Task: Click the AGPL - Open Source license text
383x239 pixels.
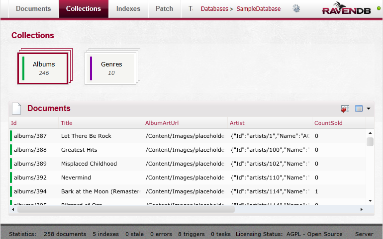Action: [314, 234]
